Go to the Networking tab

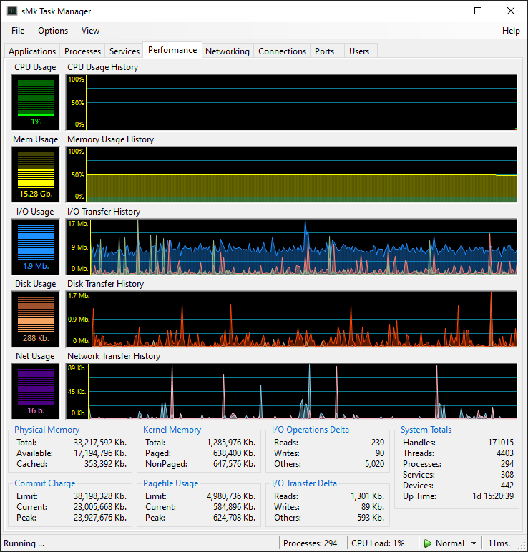[227, 51]
